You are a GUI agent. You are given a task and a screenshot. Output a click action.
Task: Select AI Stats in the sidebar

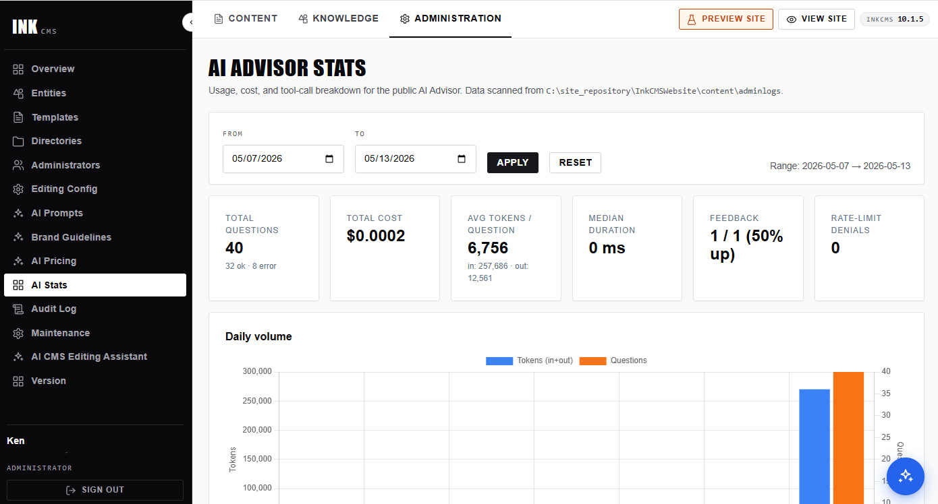(95, 285)
